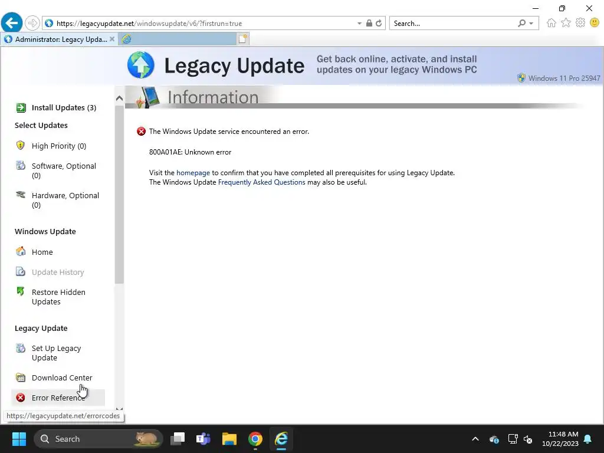Open Microsoft Teams from taskbar
604x453 pixels.
(x=203, y=439)
